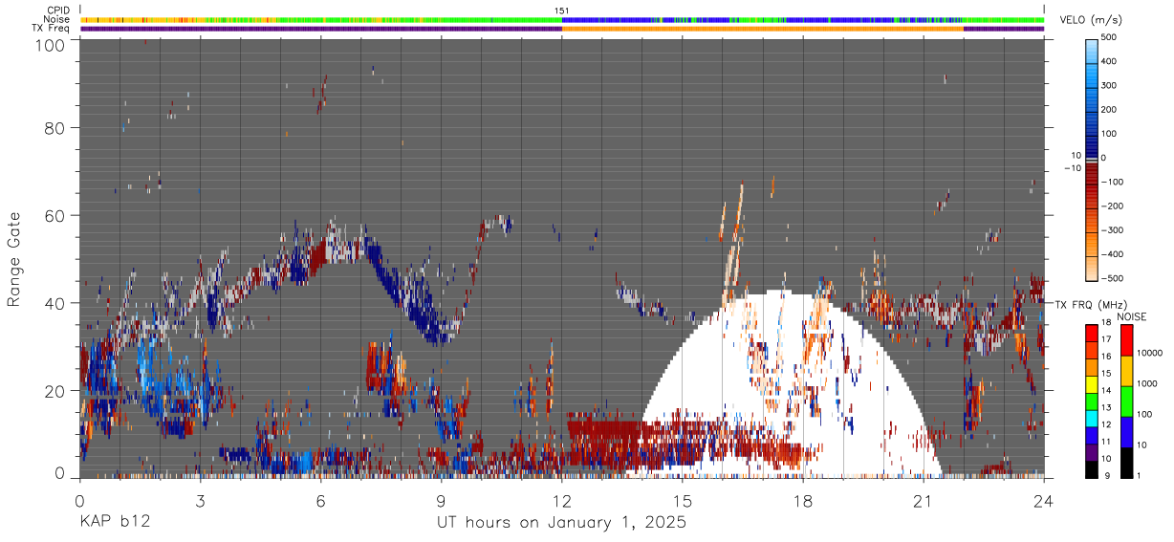This screenshot has width=1174, height=542.
Task: Click the Noise row label
Action: [57, 19]
